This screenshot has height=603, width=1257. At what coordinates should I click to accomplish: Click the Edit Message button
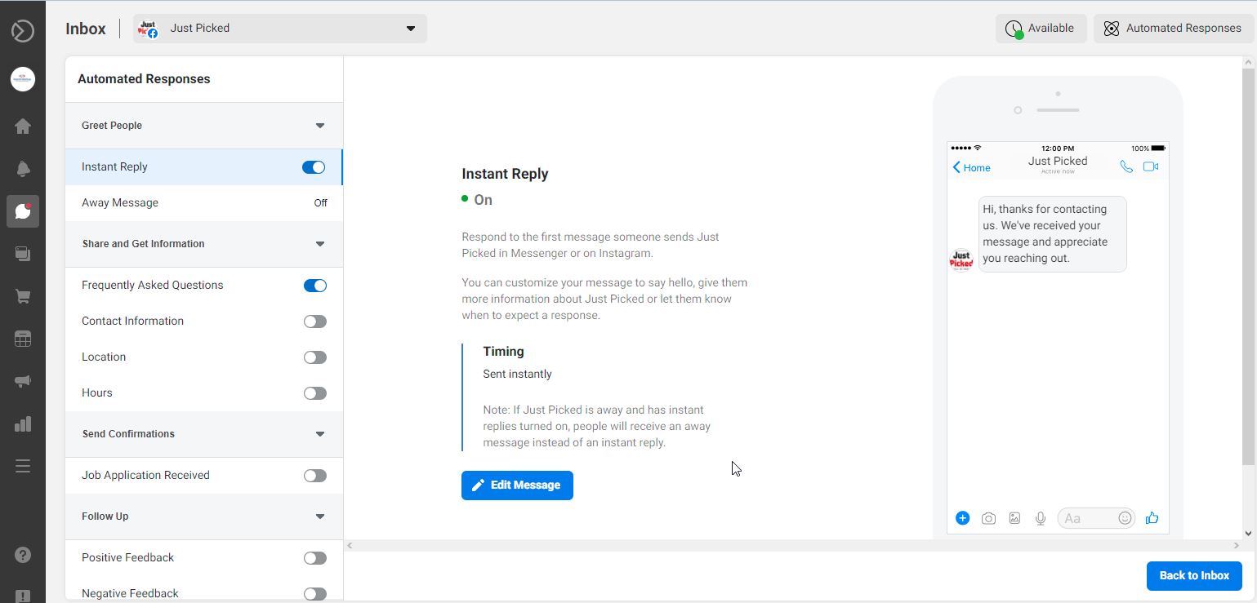coord(517,485)
